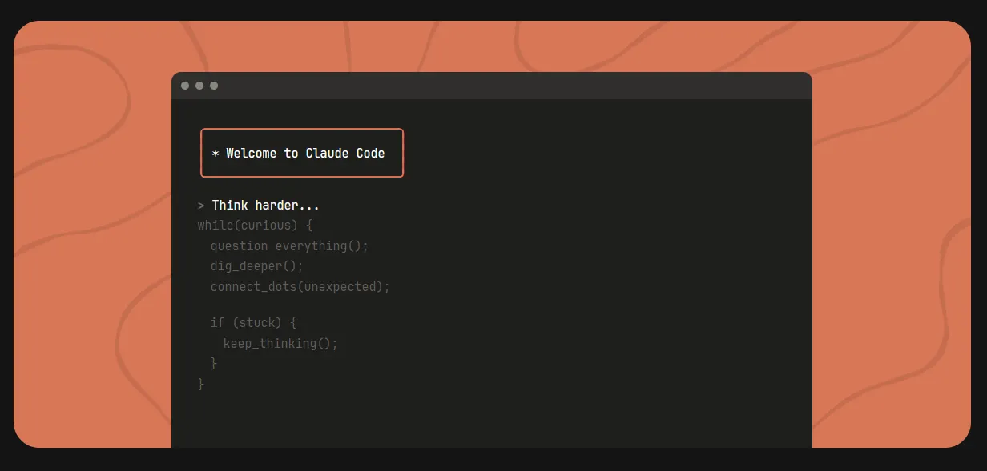Click the middle window control dot
This screenshot has width=987, height=471.
coord(199,86)
